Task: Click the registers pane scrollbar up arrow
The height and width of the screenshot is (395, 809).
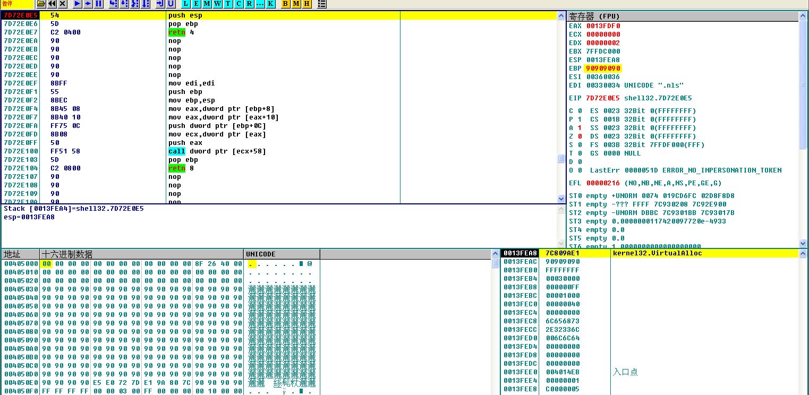Action: pyautogui.click(x=803, y=16)
